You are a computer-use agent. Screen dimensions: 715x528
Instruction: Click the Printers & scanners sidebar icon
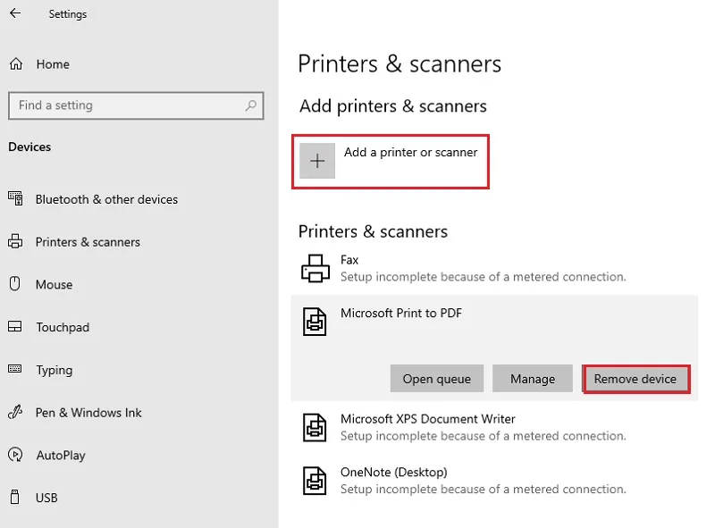pos(15,241)
